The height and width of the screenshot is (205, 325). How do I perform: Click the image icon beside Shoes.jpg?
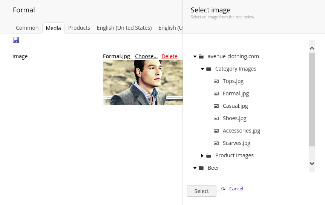(216, 119)
